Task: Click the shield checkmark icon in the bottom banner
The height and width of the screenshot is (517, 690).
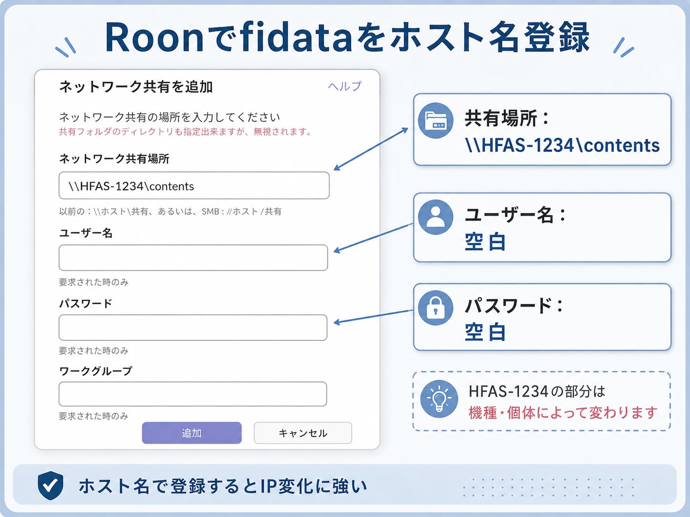Action: click(51, 485)
